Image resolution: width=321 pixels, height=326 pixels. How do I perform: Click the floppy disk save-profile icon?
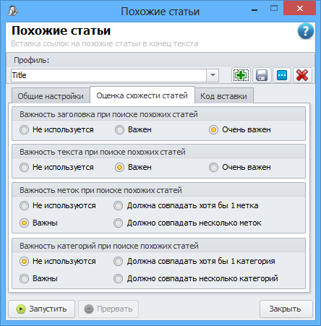pyautogui.click(x=262, y=75)
